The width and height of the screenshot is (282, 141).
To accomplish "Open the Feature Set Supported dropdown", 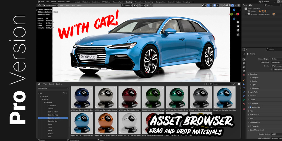I will tap(276, 63).
